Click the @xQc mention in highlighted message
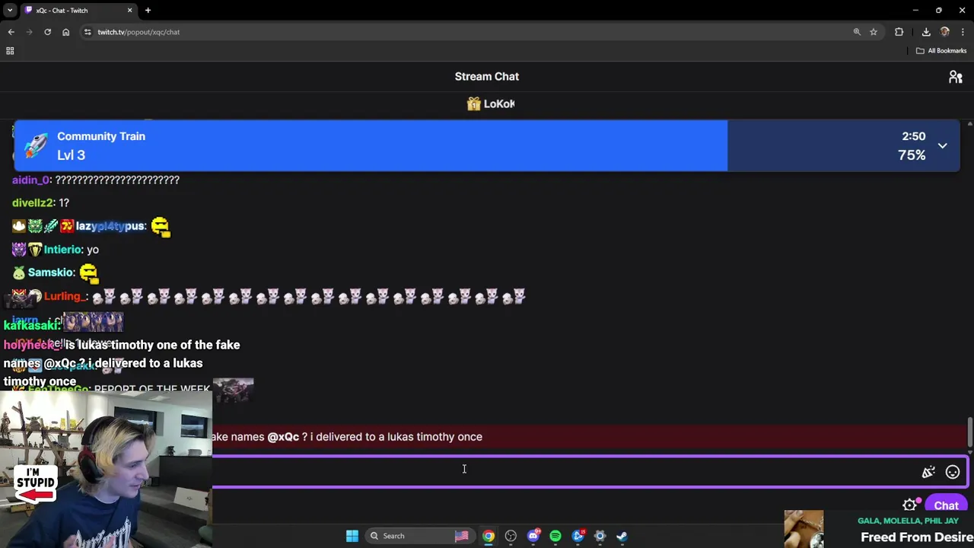 [283, 437]
